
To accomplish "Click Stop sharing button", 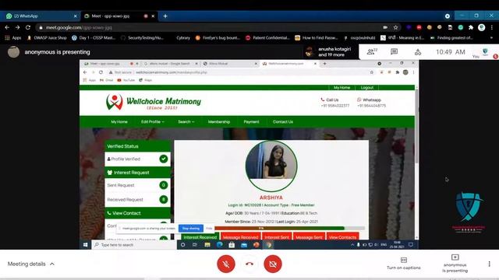I will [x=191, y=228].
